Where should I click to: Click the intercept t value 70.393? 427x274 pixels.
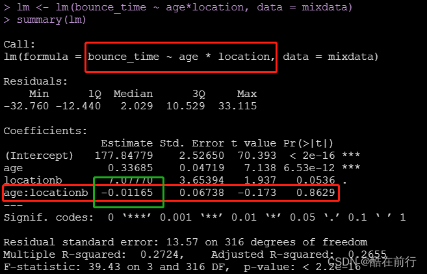pyautogui.click(x=257, y=156)
